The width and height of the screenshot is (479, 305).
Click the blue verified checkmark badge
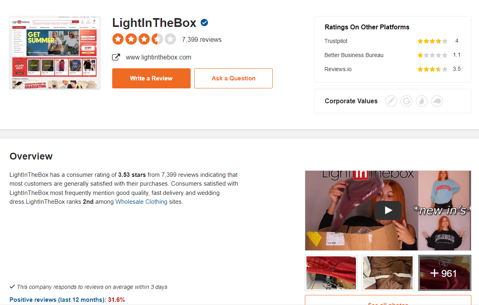click(x=204, y=23)
